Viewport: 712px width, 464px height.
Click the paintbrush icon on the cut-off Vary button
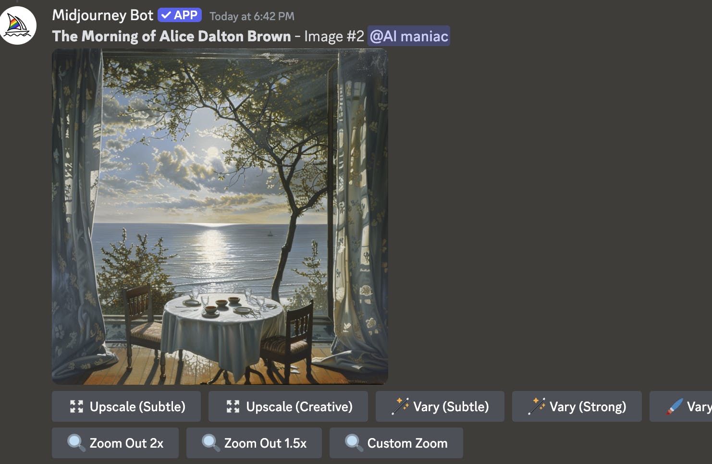coord(674,406)
